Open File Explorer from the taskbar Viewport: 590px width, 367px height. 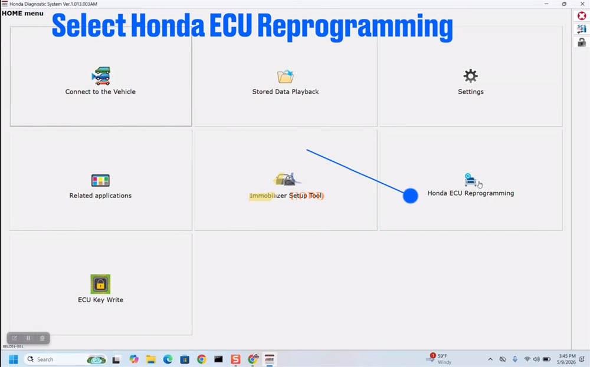[x=151, y=359]
